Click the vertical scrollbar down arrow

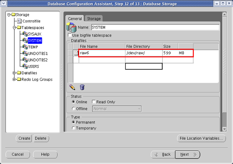224,129
